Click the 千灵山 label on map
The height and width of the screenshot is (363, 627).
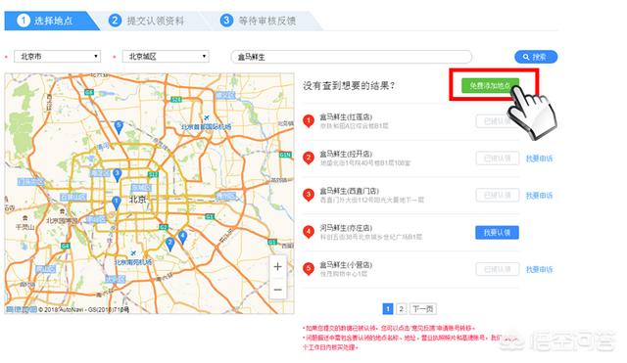24,227
